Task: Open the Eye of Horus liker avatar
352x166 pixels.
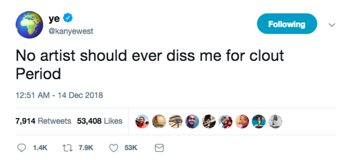Action: click(175, 122)
